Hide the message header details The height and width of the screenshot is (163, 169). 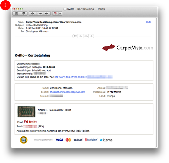tap(149, 22)
